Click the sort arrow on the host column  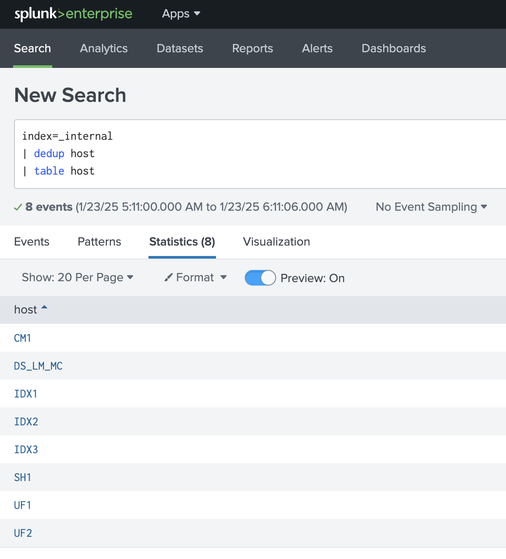[x=44, y=307]
